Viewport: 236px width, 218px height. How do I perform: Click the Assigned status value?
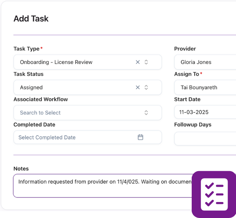31,87
